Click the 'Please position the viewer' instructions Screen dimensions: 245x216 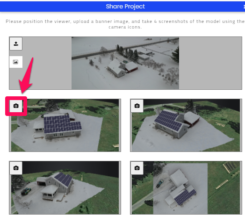click(x=125, y=24)
